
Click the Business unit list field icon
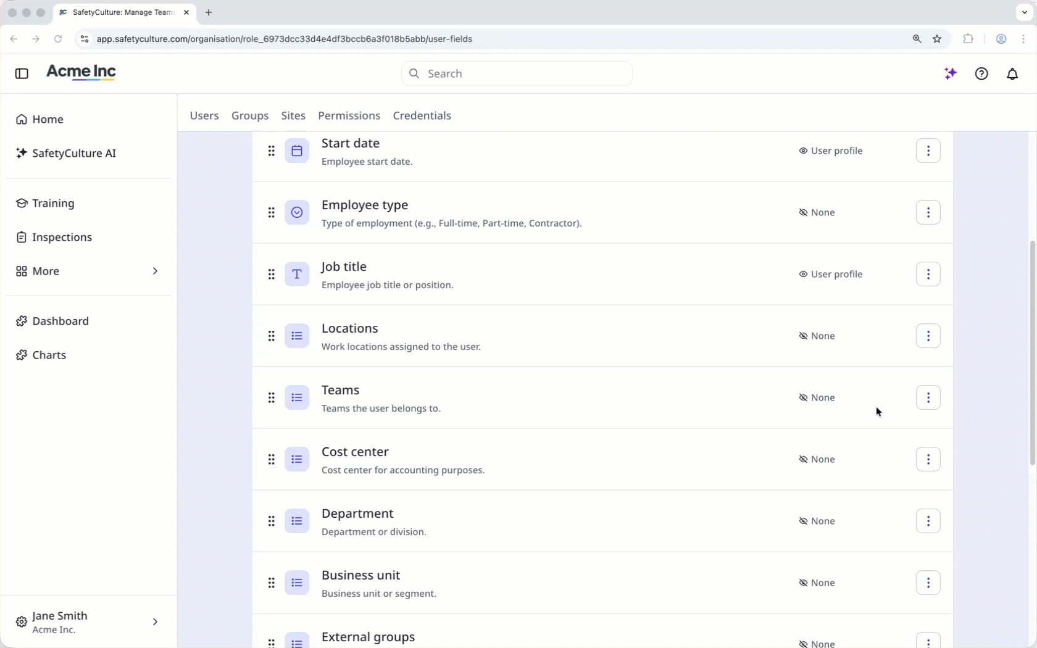(297, 583)
